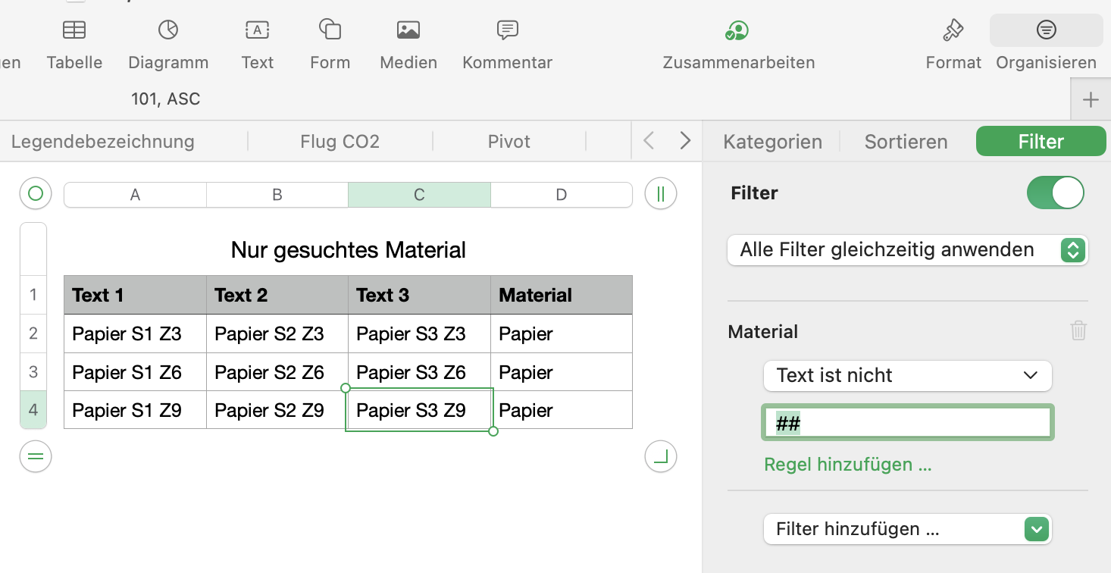
Task: Switch to the Kategorien tab
Action: click(772, 142)
